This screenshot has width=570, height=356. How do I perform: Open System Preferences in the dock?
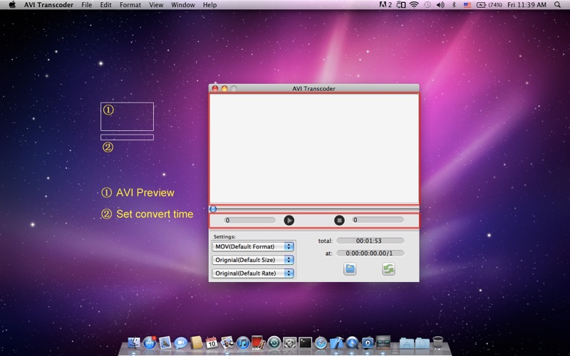click(x=290, y=342)
